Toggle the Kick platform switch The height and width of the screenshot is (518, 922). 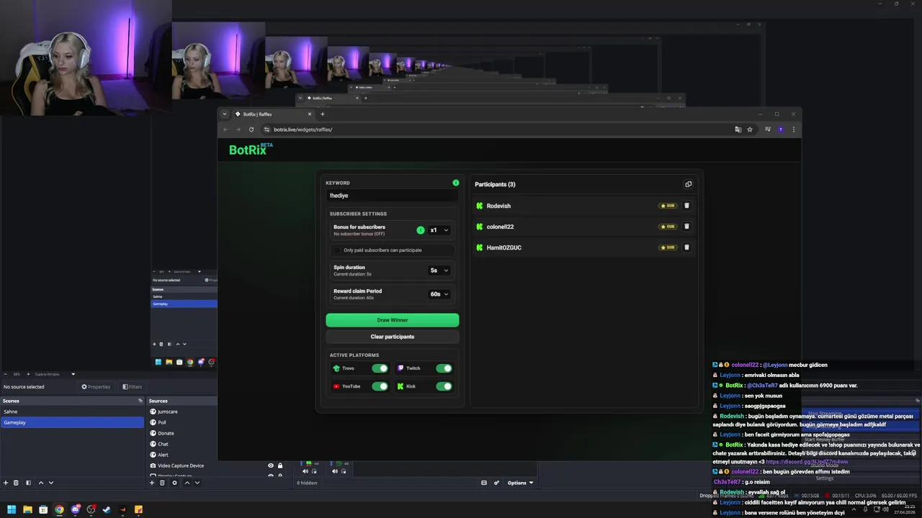tap(444, 386)
